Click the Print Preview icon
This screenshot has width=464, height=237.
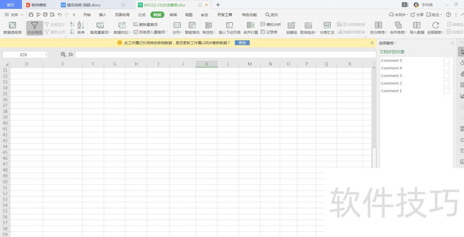pos(52,14)
